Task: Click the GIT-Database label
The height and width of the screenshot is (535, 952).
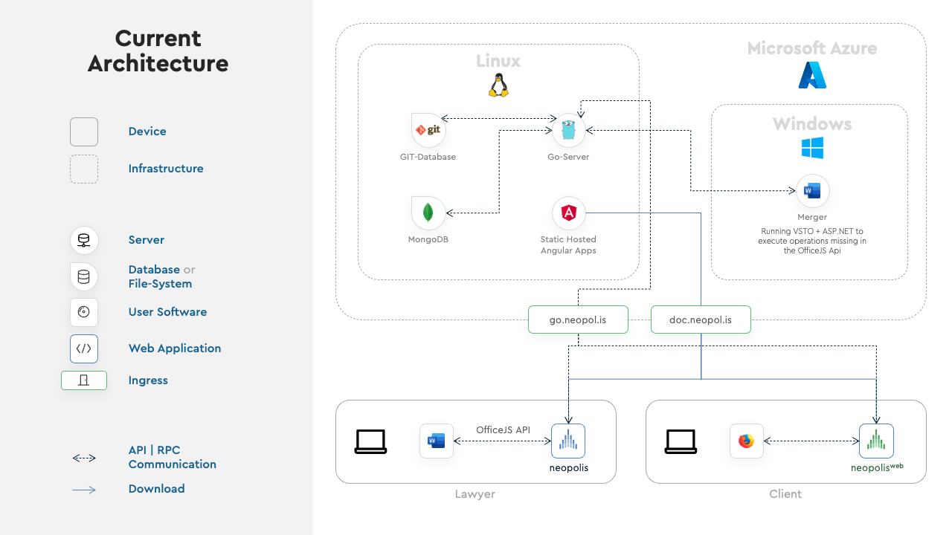Action: coord(428,157)
